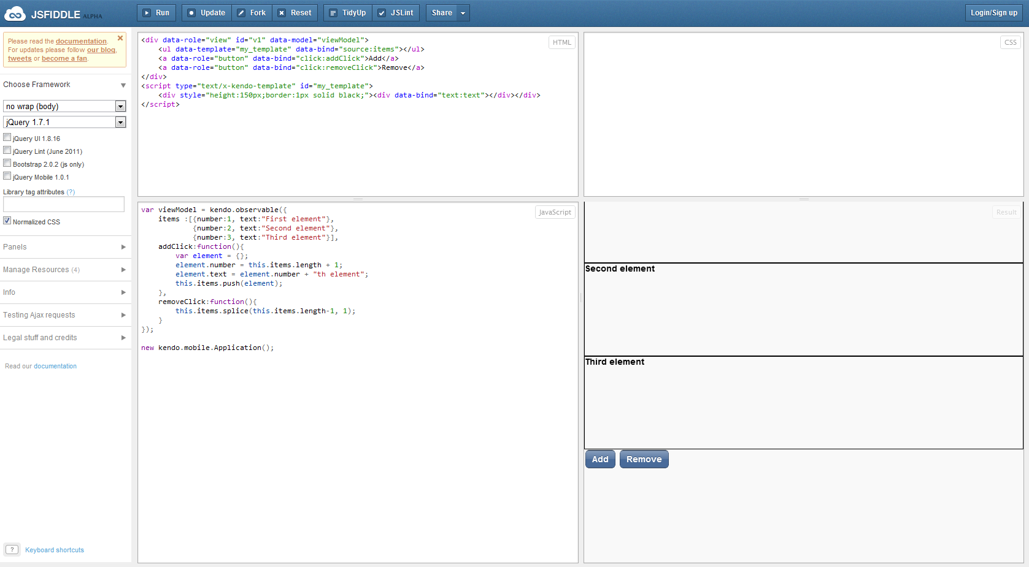The height and width of the screenshot is (567, 1029).
Task: Click the Result panel label
Action: coord(1006,212)
